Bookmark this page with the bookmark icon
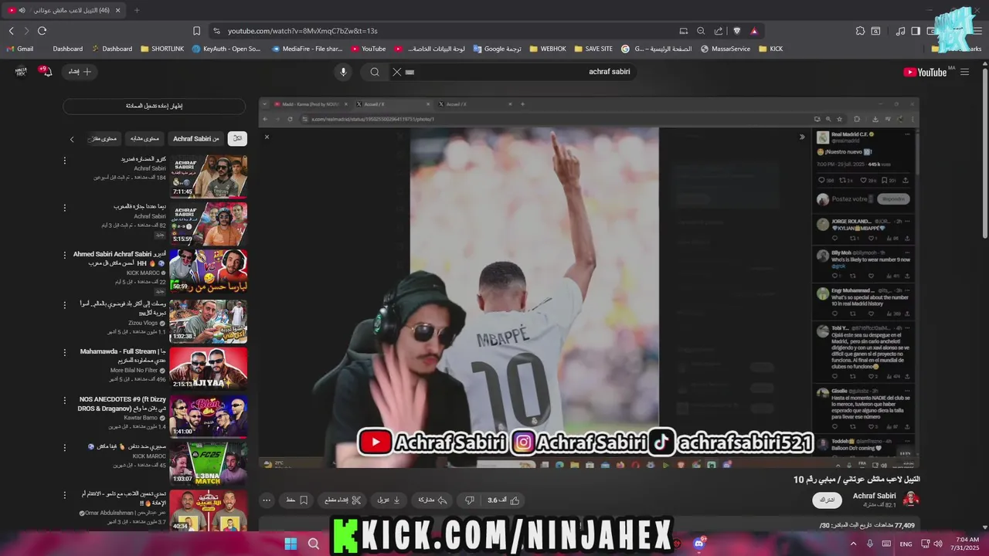The image size is (989, 556). [196, 31]
